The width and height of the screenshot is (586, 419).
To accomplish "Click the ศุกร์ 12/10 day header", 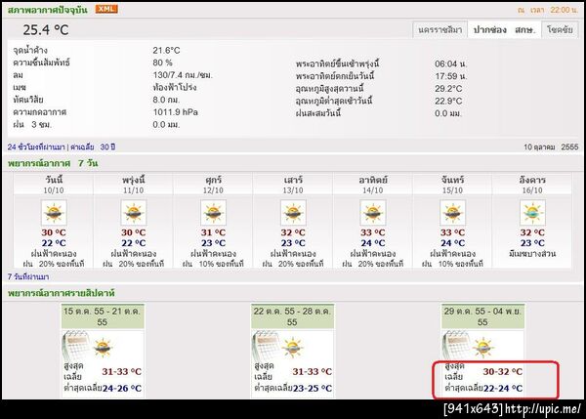I will click(x=213, y=185).
